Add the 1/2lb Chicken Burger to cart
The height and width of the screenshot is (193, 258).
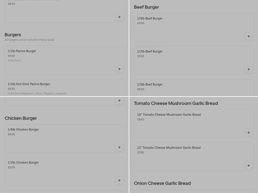pyautogui.click(x=119, y=180)
